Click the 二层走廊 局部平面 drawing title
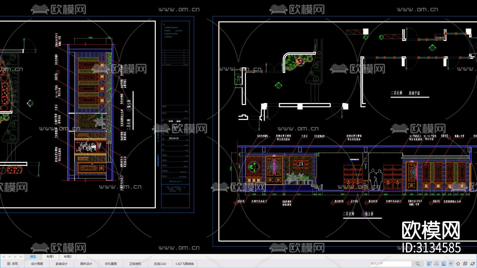The width and height of the screenshot is (477, 268). 405,93
